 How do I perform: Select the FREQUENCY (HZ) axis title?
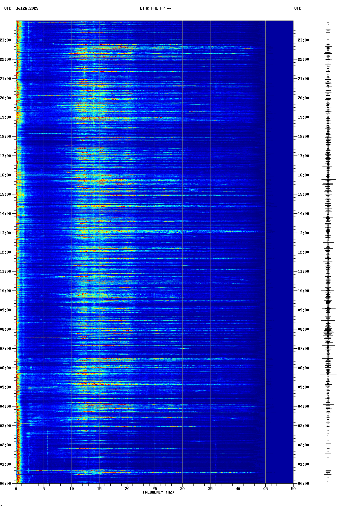click(158, 492)
